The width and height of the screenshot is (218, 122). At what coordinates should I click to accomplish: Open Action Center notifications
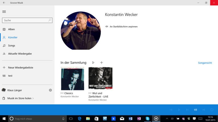[194, 119]
